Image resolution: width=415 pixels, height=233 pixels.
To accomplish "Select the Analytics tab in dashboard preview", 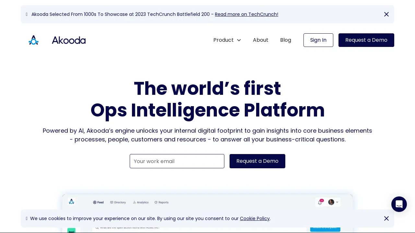I will tap(141, 202).
